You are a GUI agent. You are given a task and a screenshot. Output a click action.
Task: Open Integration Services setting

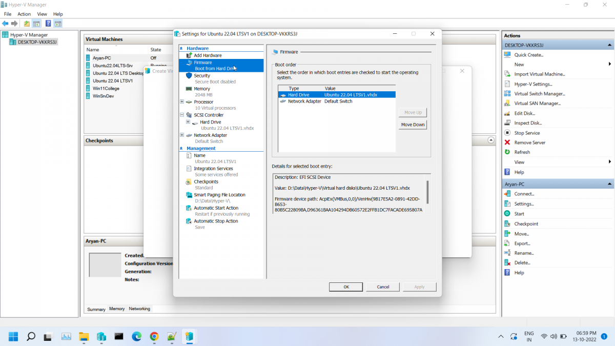click(x=213, y=169)
